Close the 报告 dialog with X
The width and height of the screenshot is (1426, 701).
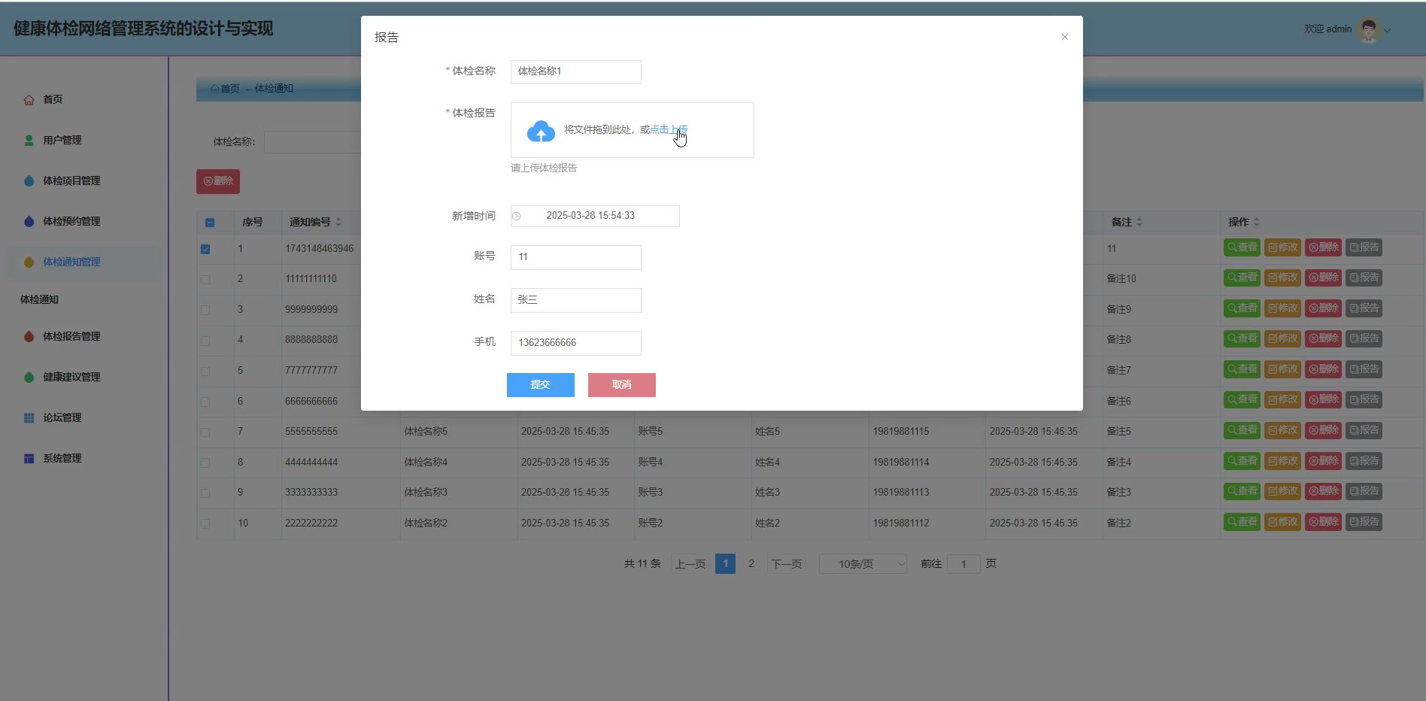pos(1064,37)
